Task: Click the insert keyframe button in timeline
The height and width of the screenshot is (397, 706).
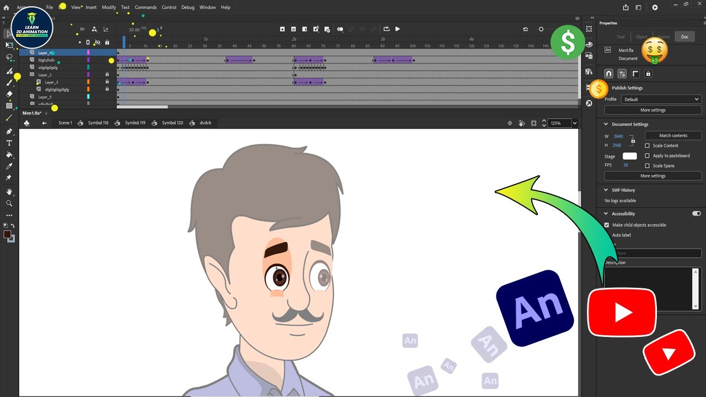Action: tap(282, 29)
